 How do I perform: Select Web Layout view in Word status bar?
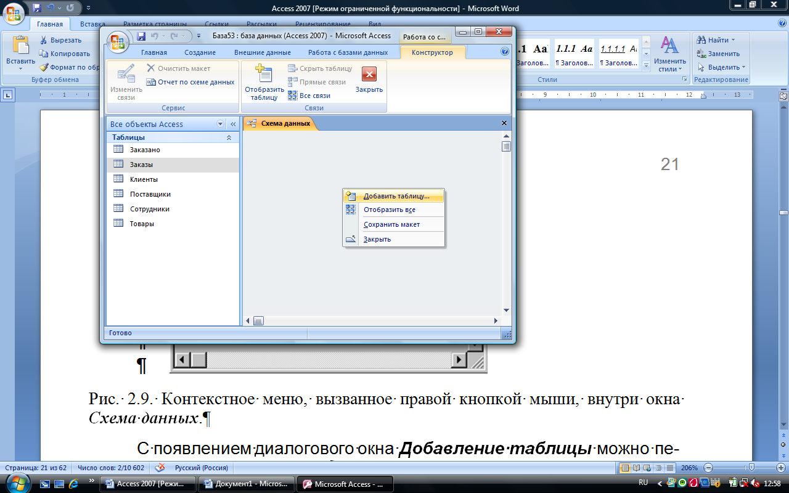[x=648, y=468]
